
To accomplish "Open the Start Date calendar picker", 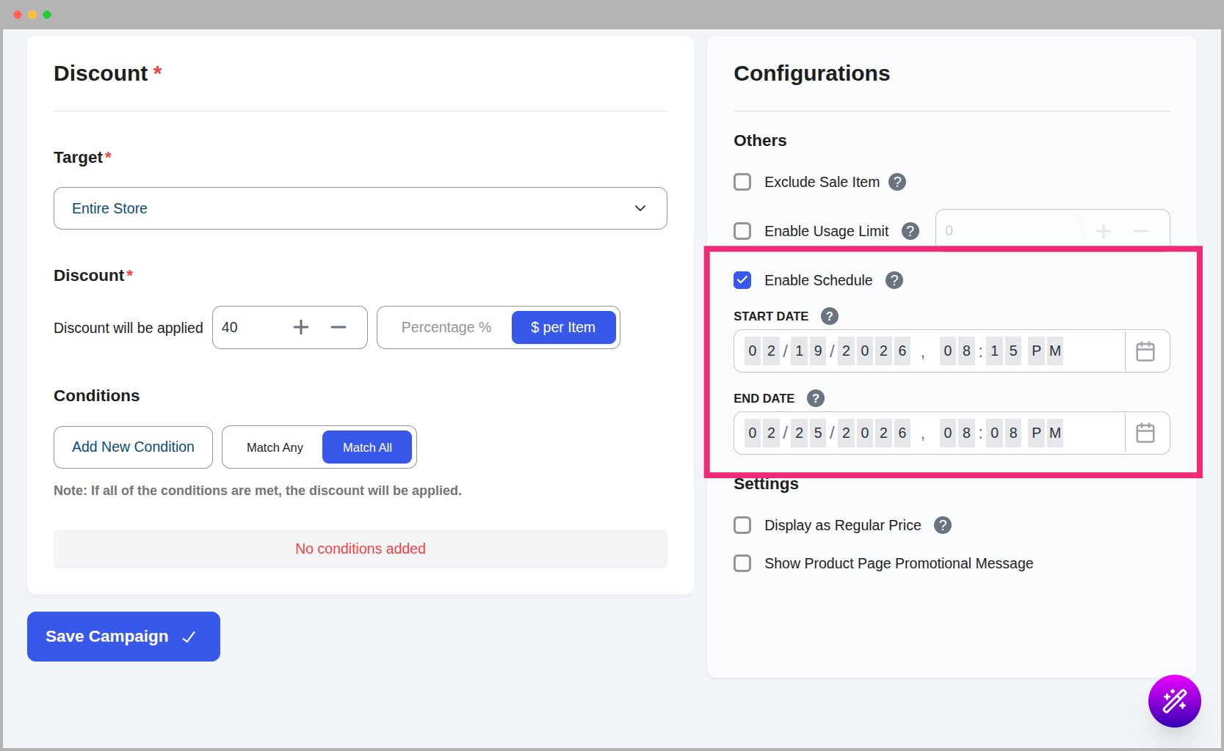I will point(1145,351).
